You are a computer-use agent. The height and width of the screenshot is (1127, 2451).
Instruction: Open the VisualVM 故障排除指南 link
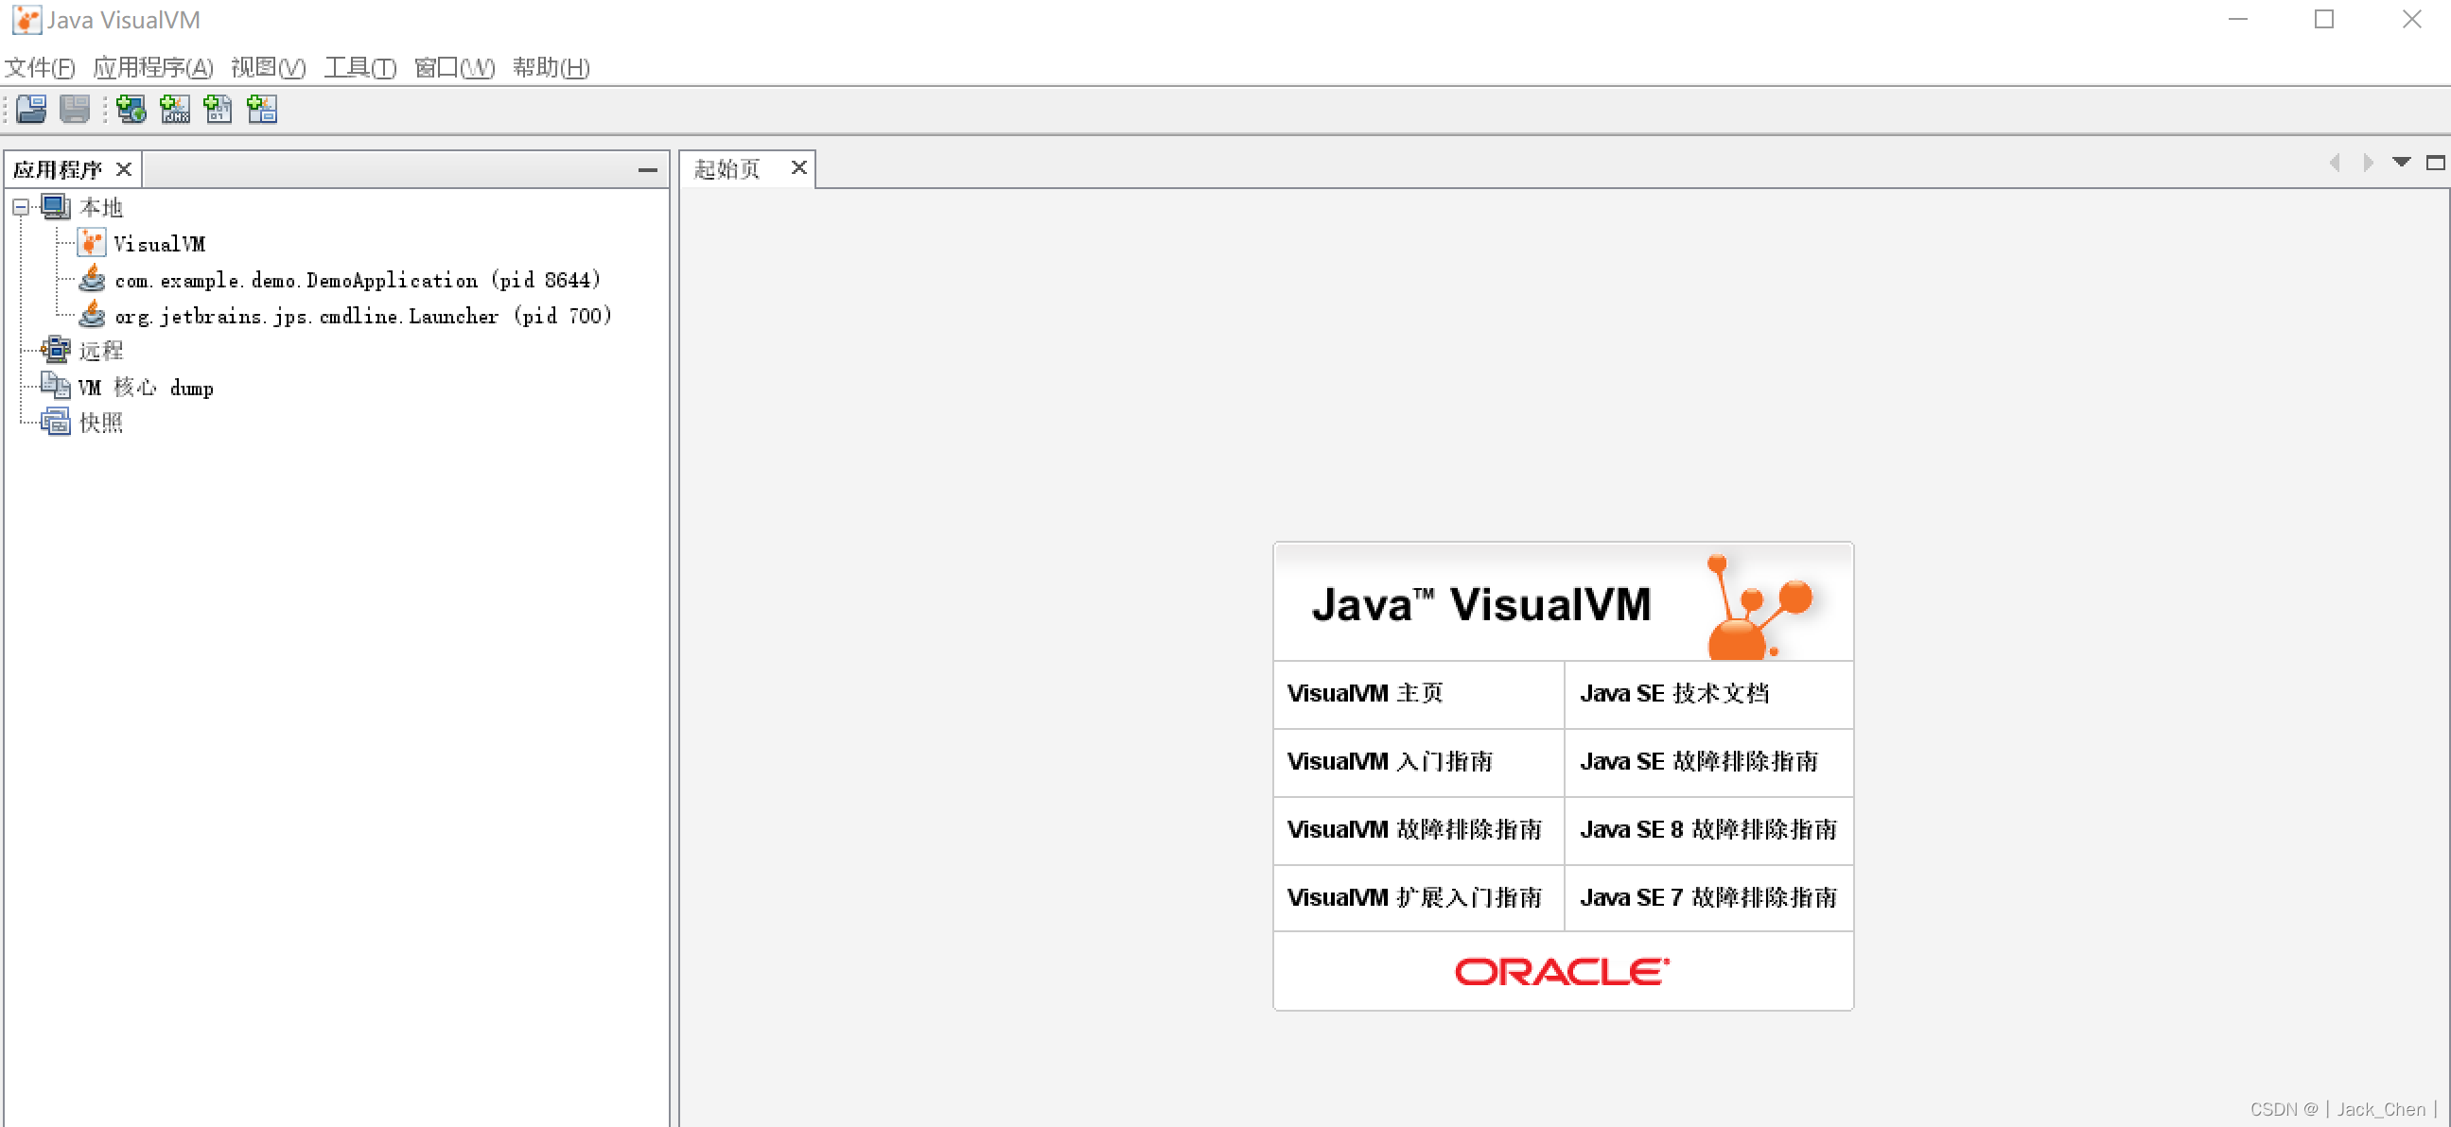click(1414, 829)
